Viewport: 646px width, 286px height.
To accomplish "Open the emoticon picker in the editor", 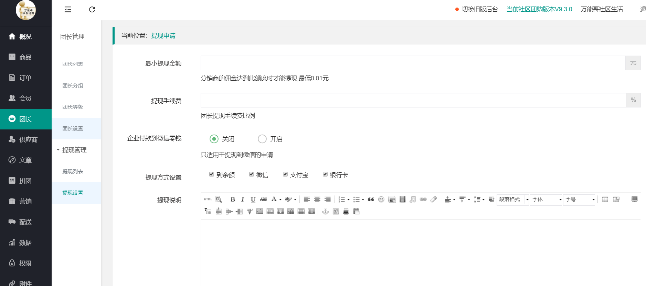I will coord(381,199).
